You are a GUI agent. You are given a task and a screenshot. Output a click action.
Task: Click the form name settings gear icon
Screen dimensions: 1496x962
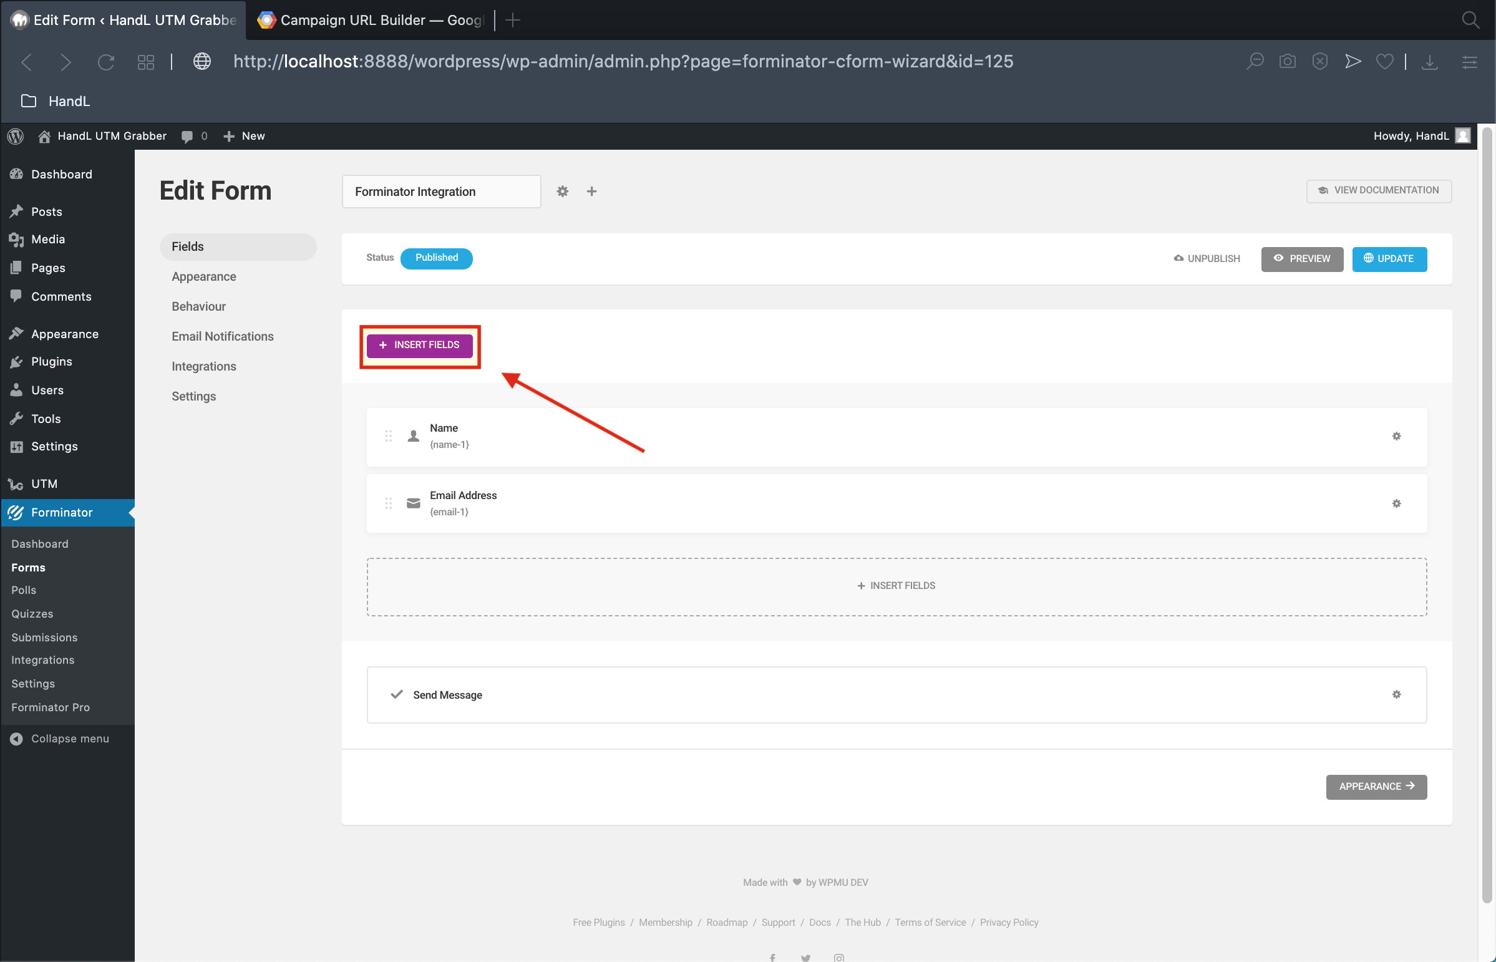562,191
